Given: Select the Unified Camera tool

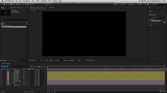Looking at the screenshot, I should (11, 5).
